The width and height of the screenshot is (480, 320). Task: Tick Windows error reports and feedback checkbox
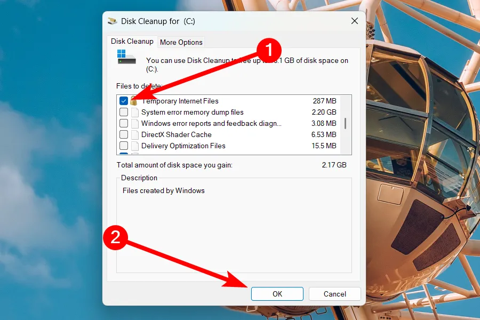click(x=124, y=124)
